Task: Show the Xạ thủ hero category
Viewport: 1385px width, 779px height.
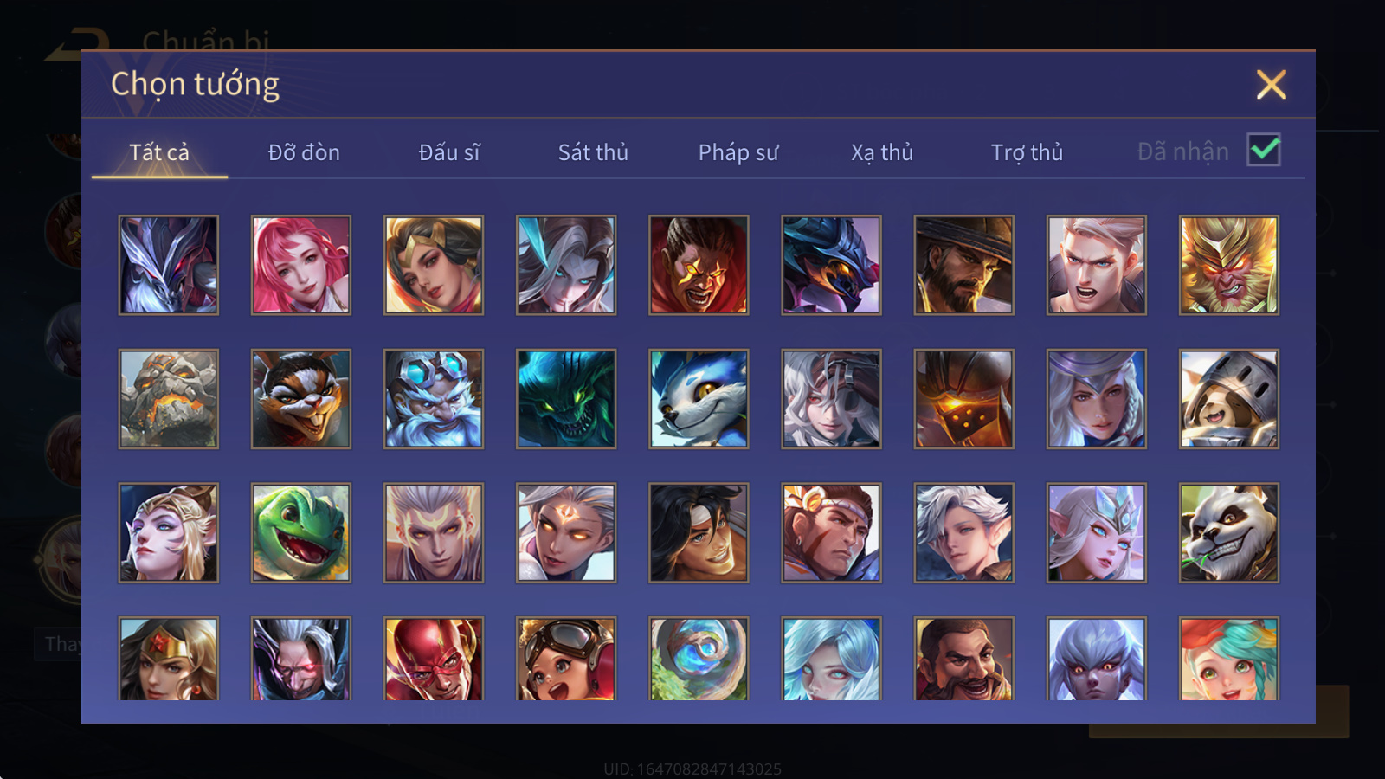Action: pos(882,152)
